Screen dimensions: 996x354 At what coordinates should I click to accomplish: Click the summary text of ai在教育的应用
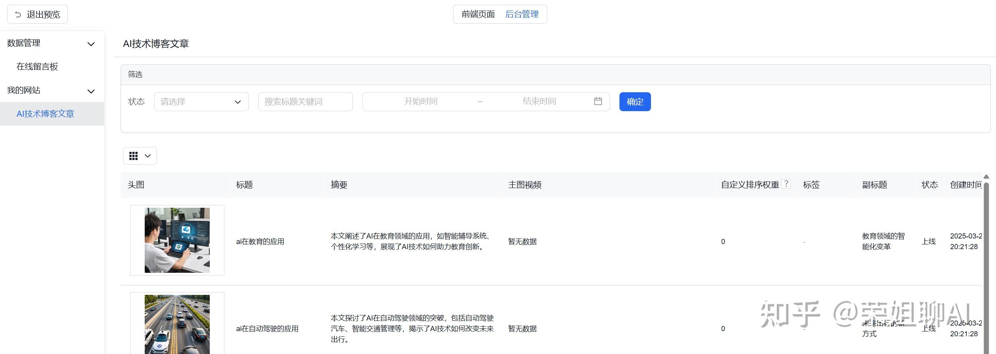click(x=410, y=241)
